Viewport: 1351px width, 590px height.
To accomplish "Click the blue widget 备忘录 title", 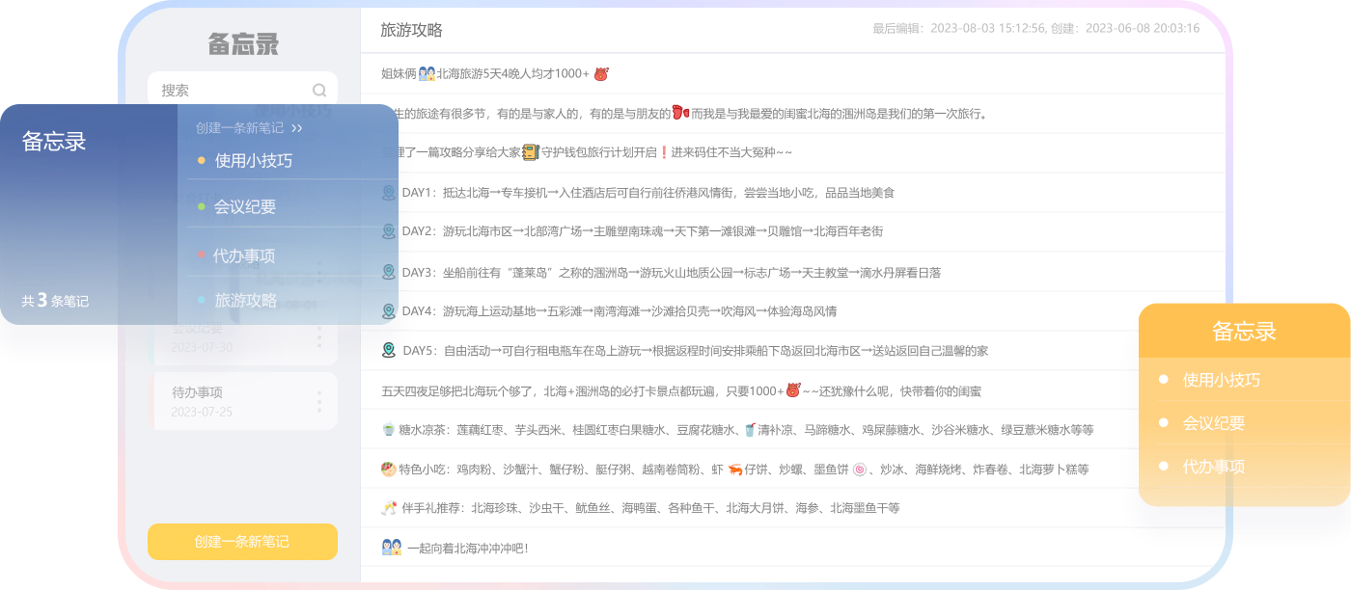I will [54, 142].
